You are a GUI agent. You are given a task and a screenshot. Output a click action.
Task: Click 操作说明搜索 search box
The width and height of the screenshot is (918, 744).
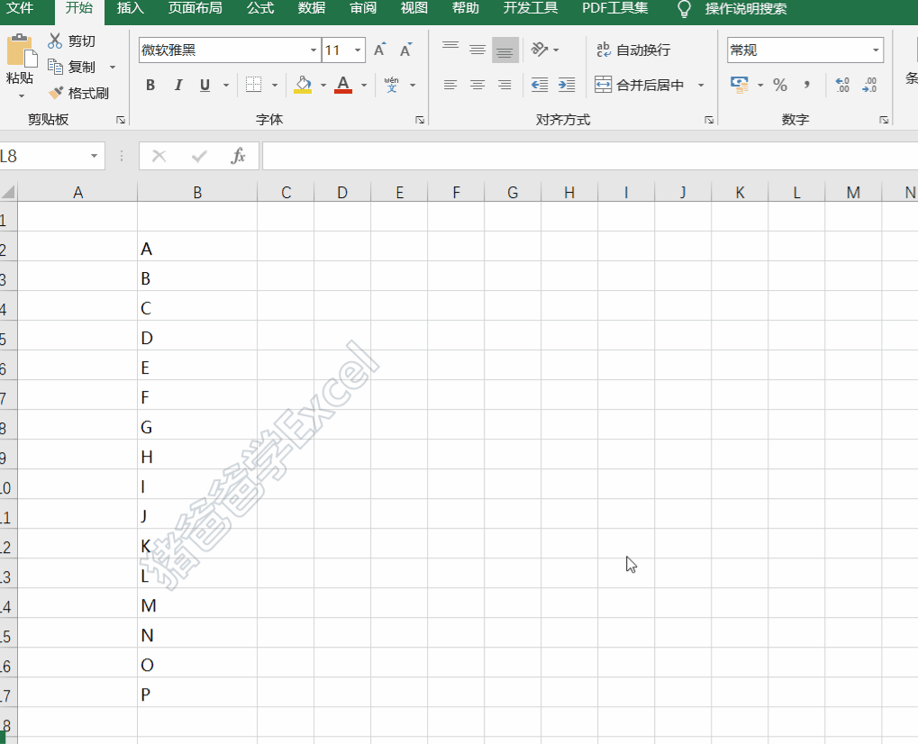coord(746,9)
